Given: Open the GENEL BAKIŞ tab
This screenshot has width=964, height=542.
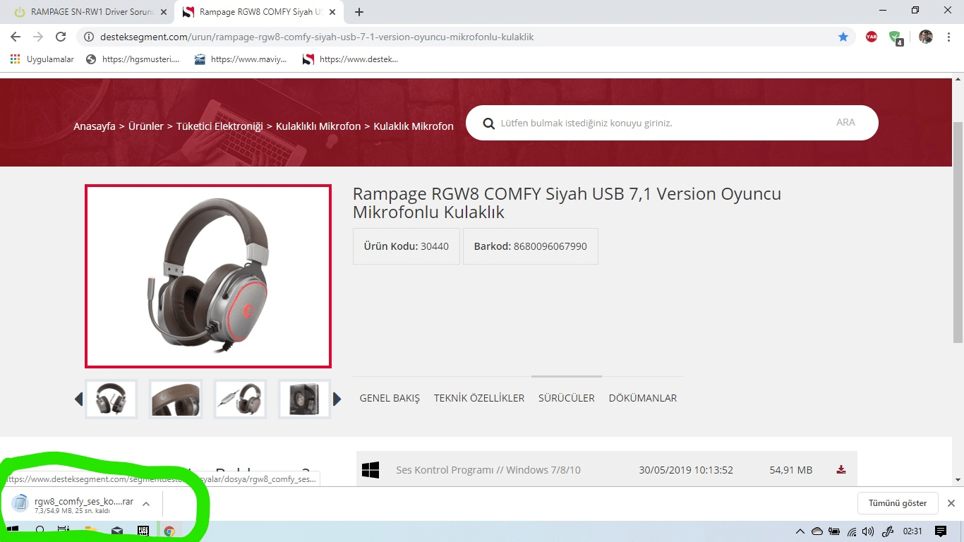Looking at the screenshot, I should tap(390, 398).
